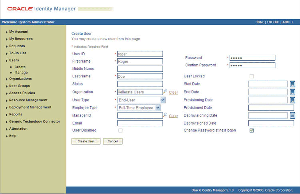Open ABOUT in the header
This screenshot has width=300, height=194.
tap(288, 22)
